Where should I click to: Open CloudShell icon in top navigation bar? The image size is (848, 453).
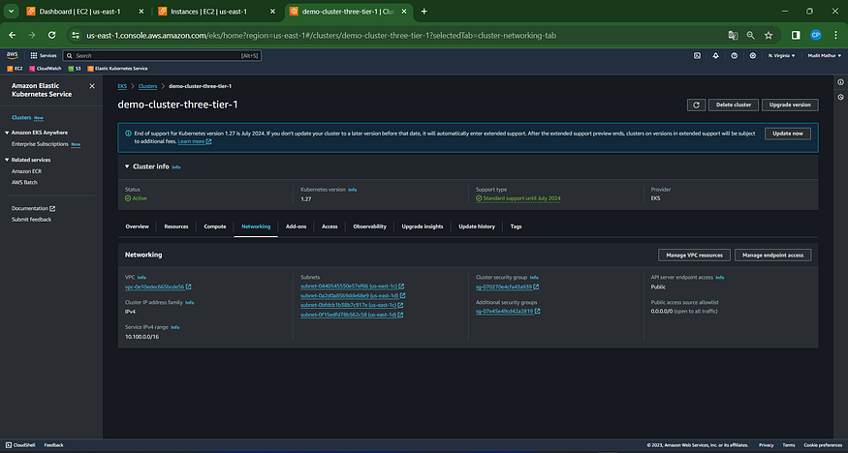click(x=698, y=55)
